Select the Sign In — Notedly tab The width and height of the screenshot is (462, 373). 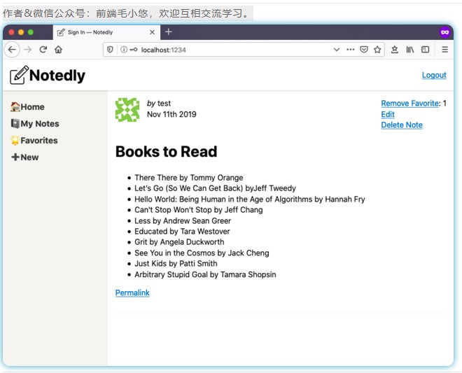click(106, 32)
